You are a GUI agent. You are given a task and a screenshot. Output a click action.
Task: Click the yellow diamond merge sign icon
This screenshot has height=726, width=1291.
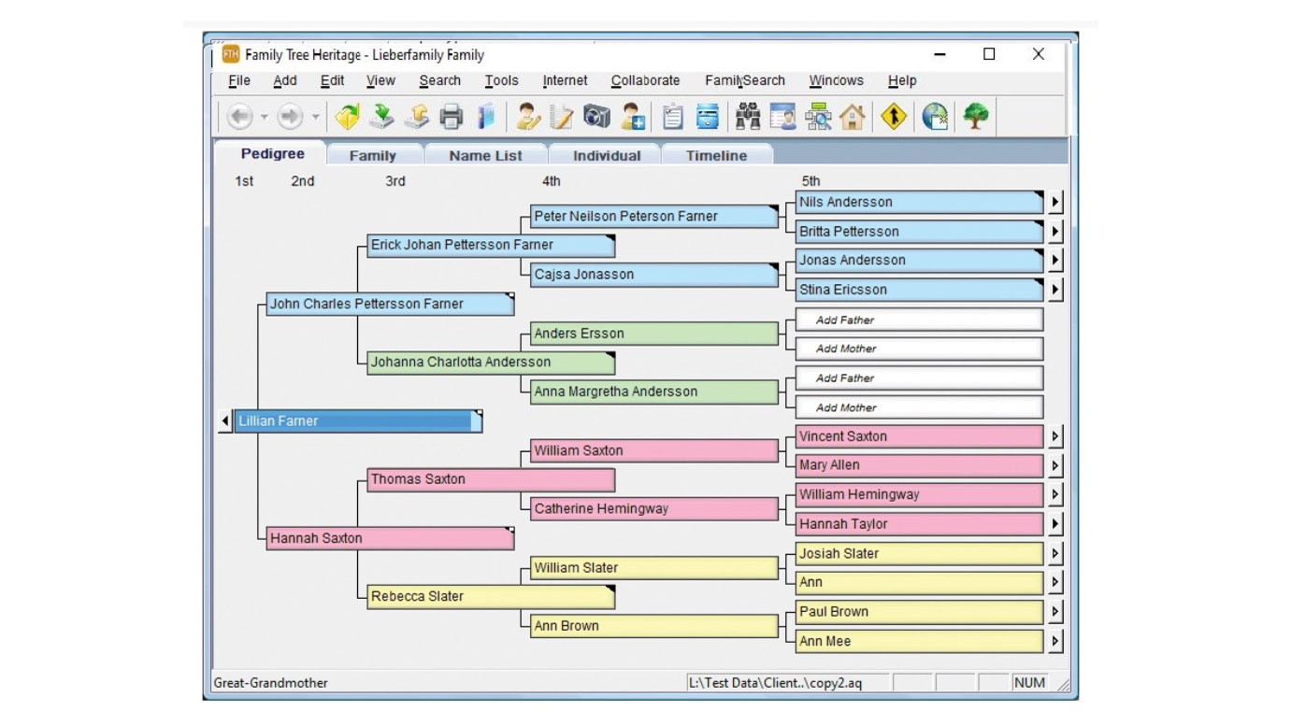pyautogui.click(x=894, y=117)
